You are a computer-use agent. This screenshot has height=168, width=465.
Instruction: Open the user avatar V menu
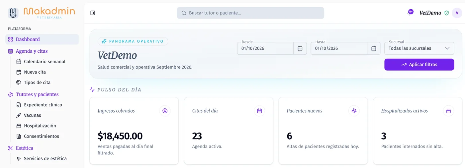tap(457, 13)
